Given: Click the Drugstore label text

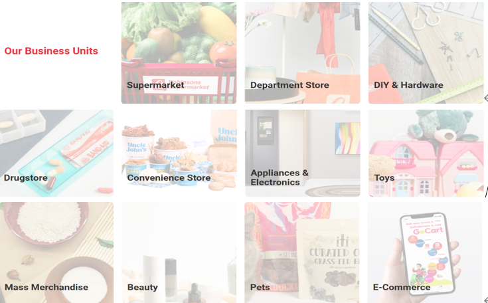Looking at the screenshot, I should coord(25,178).
